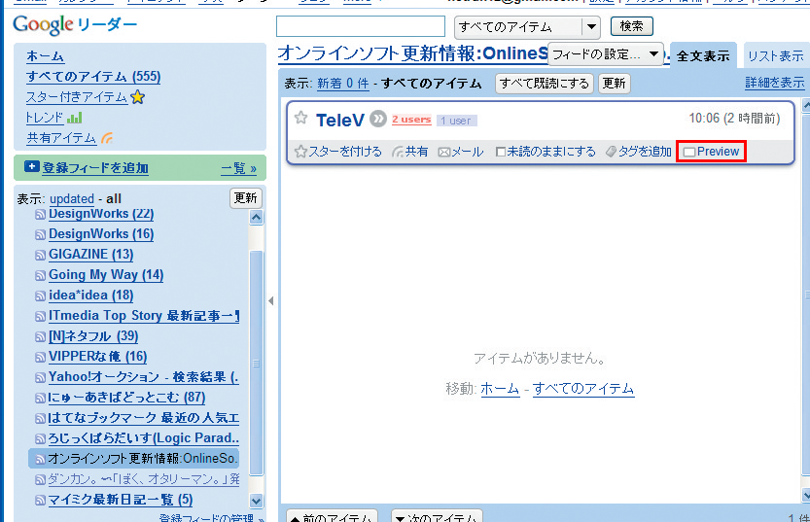Open トレンド in sidebar
This screenshot has width=810, height=522.
coord(45,118)
